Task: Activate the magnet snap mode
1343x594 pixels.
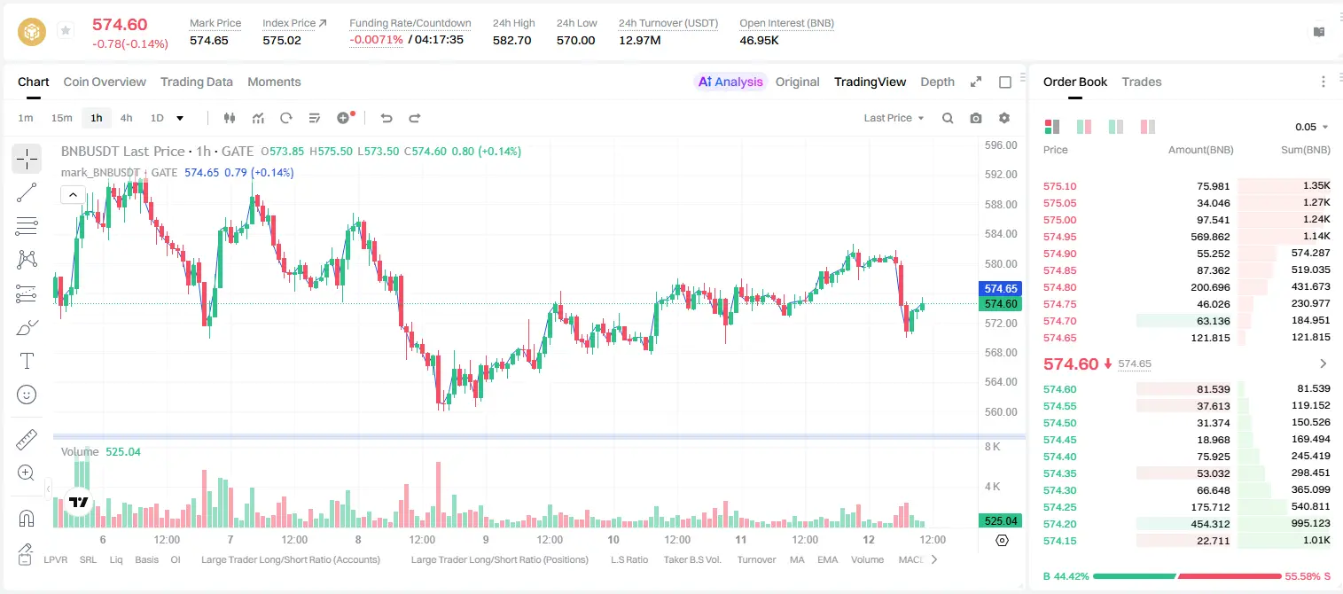Action: point(27,518)
